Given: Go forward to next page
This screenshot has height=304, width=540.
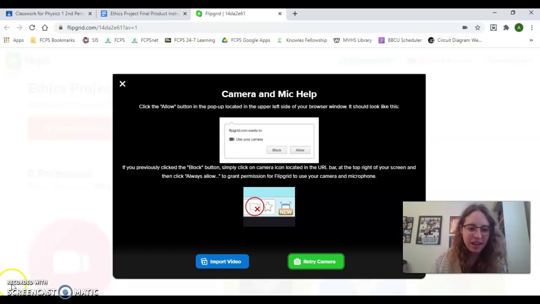Looking at the screenshot, I should [x=19, y=27].
